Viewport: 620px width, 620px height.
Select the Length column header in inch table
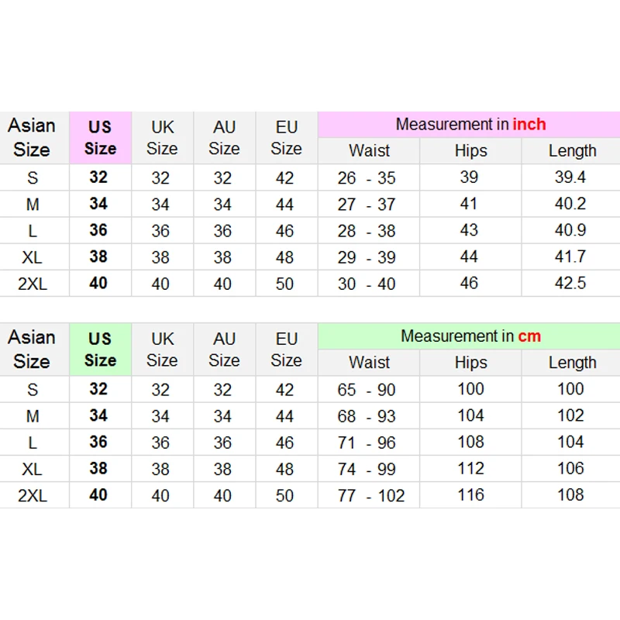tap(572, 151)
